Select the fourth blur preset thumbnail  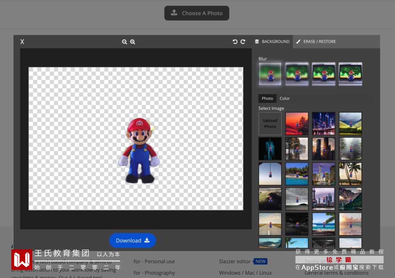[x=350, y=74]
